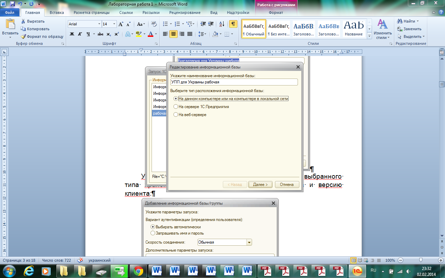
Task: Select 'На веб-сервере' radio button
Action: point(176,115)
